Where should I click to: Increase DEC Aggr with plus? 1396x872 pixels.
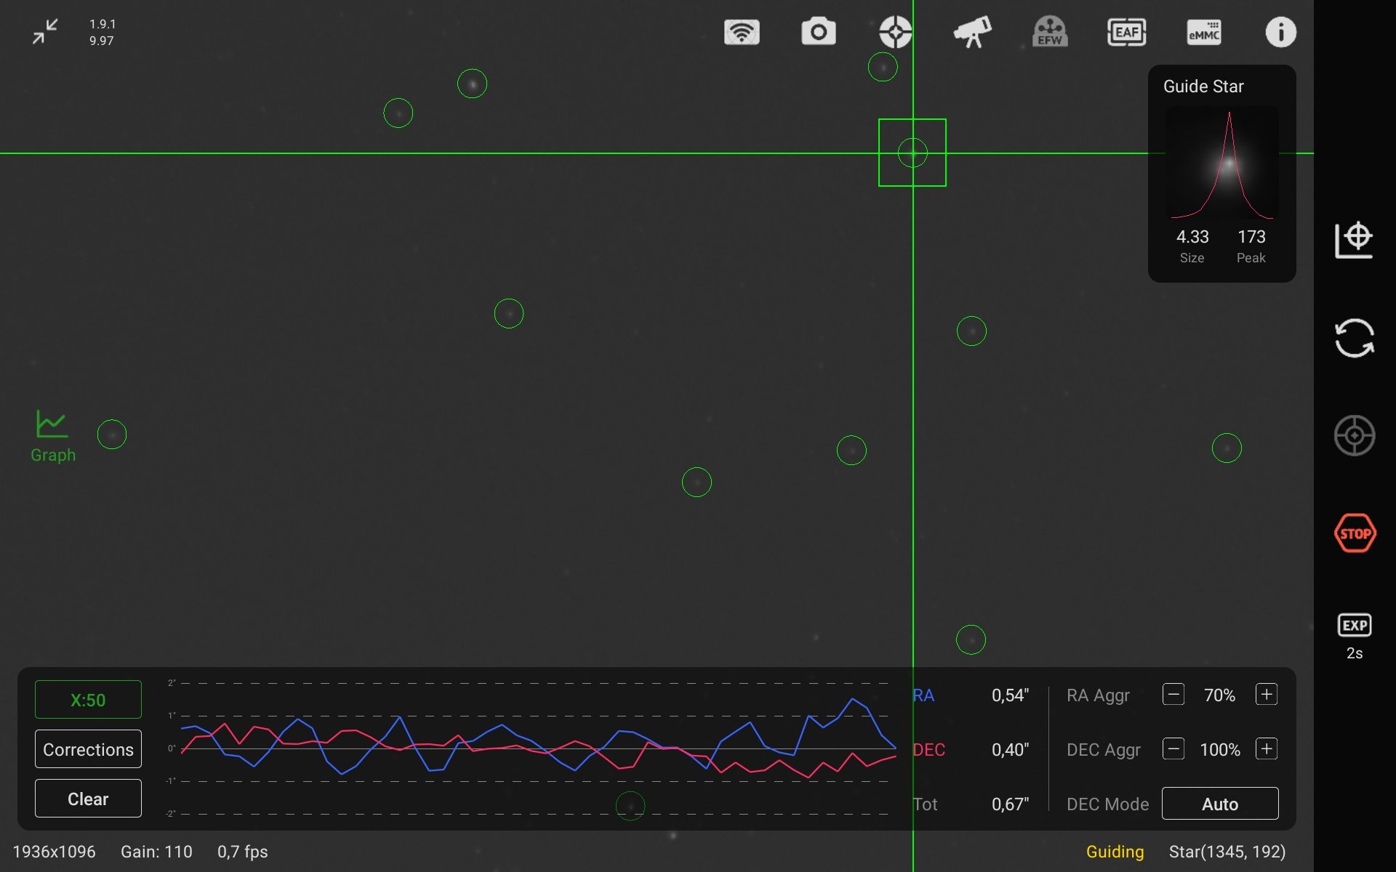[x=1267, y=749]
